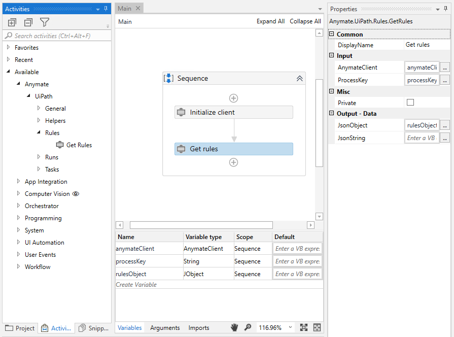Open the activities filter funnel icon
Image resolution: width=454 pixels, height=337 pixels.
click(x=45, y=22)
